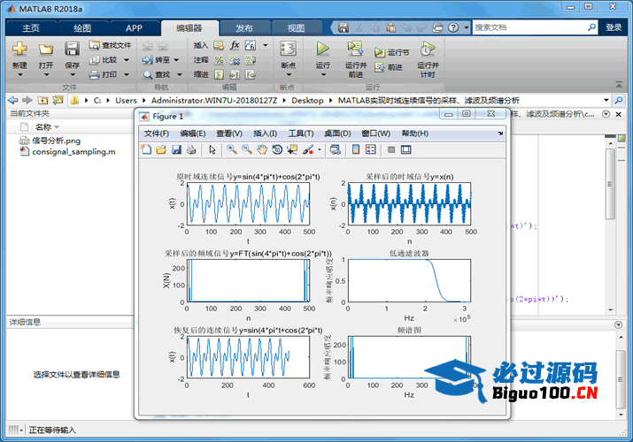Select the Pan hand tool in Figure 1

[262, 150]
